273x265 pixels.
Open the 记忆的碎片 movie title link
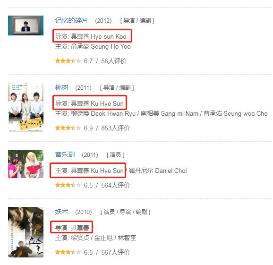pos(72,20)
